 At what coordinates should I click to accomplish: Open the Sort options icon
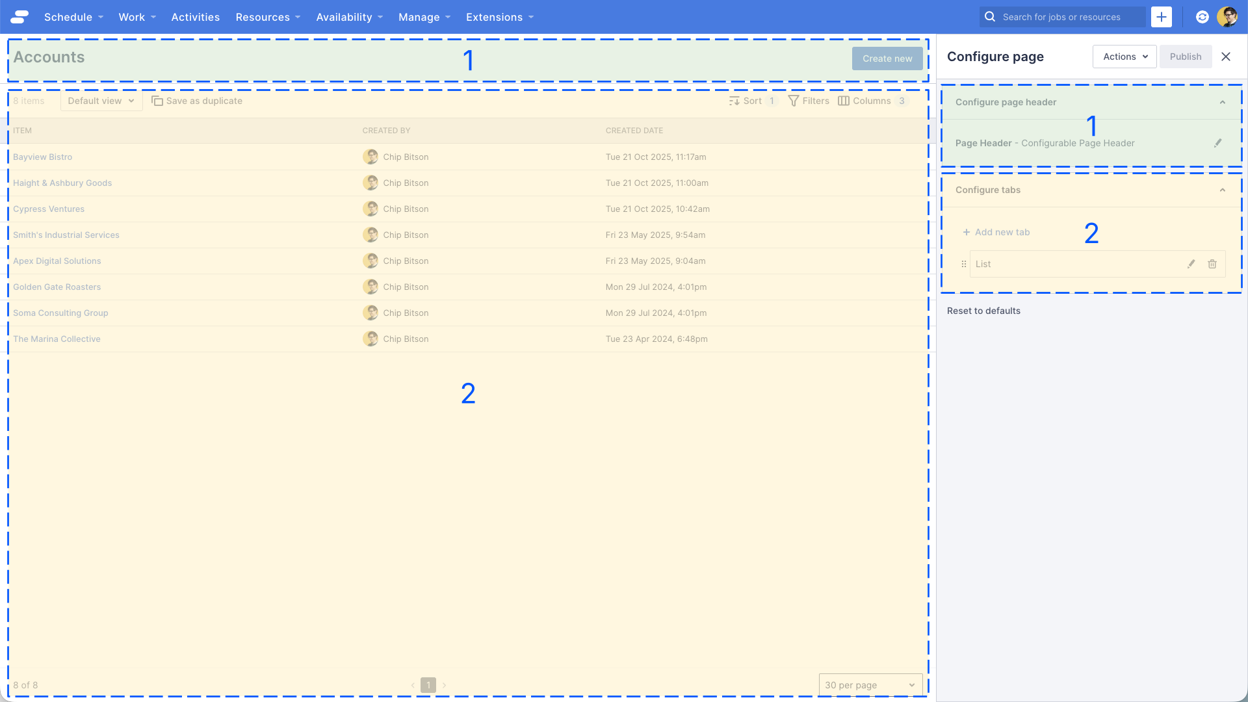pos(735,101)
